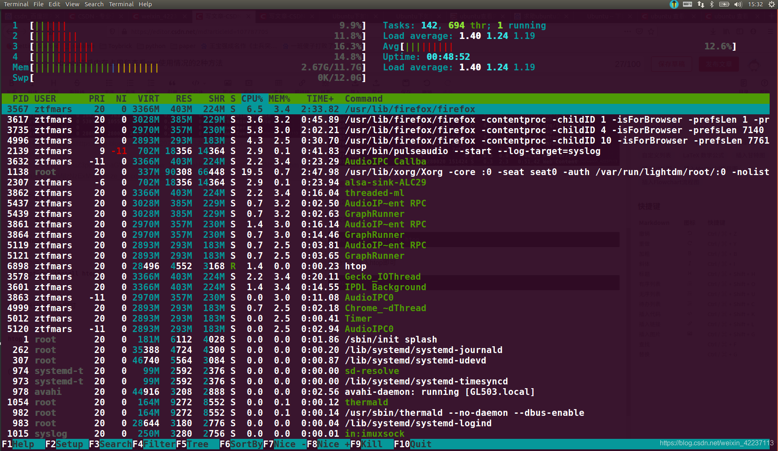Select the Timer thread row PID 5012

click(x=385, y=319)
